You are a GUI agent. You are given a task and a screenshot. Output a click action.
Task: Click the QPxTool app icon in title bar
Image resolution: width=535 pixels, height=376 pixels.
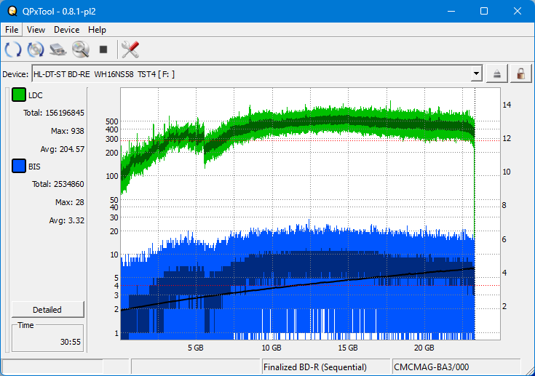point(12,11)
